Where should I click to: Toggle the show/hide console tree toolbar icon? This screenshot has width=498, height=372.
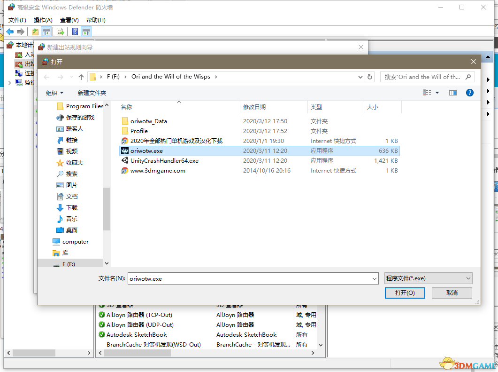click(46, 32)
